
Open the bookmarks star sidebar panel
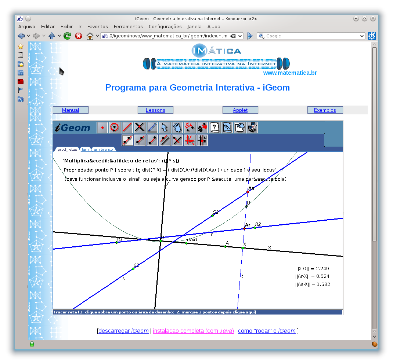21,46
